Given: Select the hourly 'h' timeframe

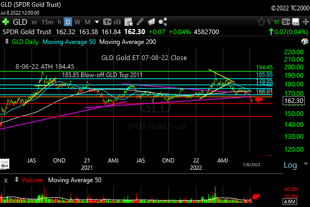Looking at the screenshot, I should tap(59, 22).
